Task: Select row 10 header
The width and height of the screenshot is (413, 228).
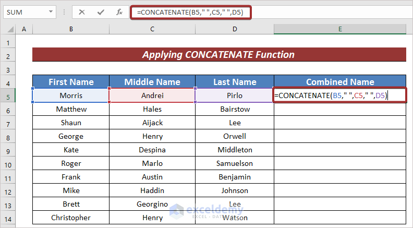Action: [x=9, y=163]
